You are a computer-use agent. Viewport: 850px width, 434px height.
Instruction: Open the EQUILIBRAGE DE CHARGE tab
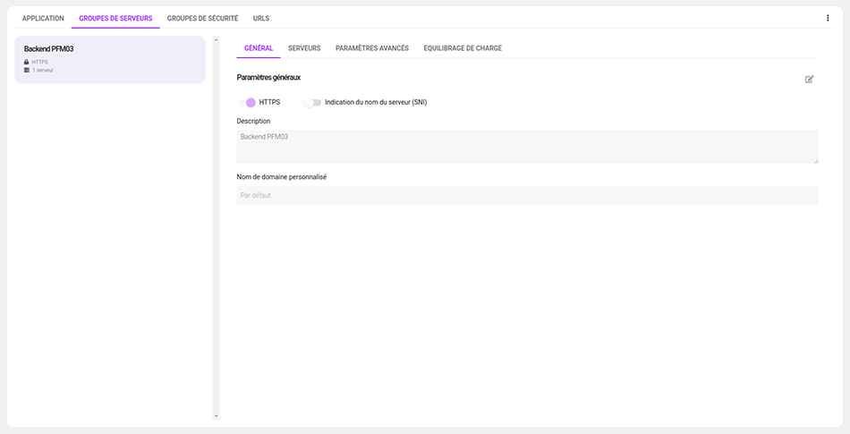coord(463,48)
